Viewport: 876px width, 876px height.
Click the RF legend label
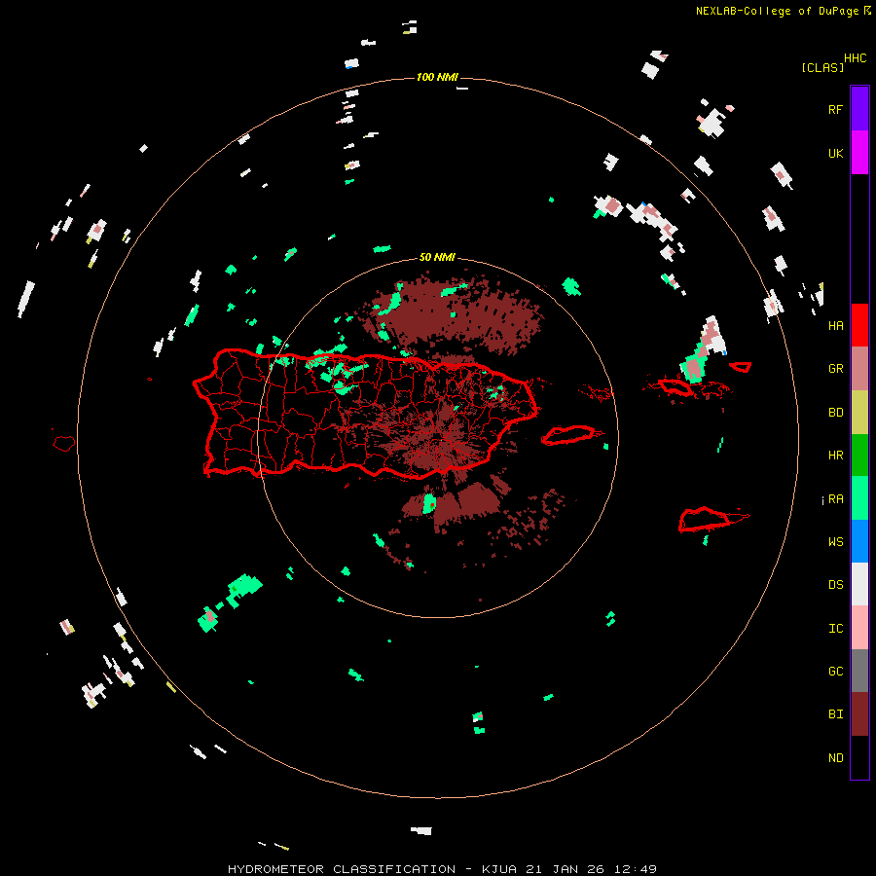pyautogui.click(x=835, y=109)
